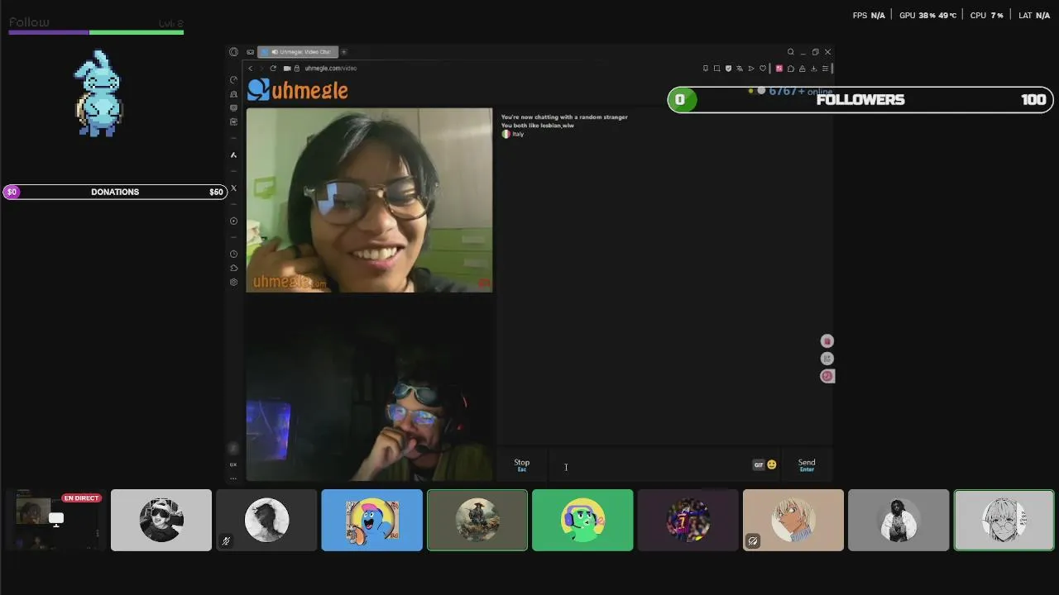Open a new tab with the plus button

[343, 52]
